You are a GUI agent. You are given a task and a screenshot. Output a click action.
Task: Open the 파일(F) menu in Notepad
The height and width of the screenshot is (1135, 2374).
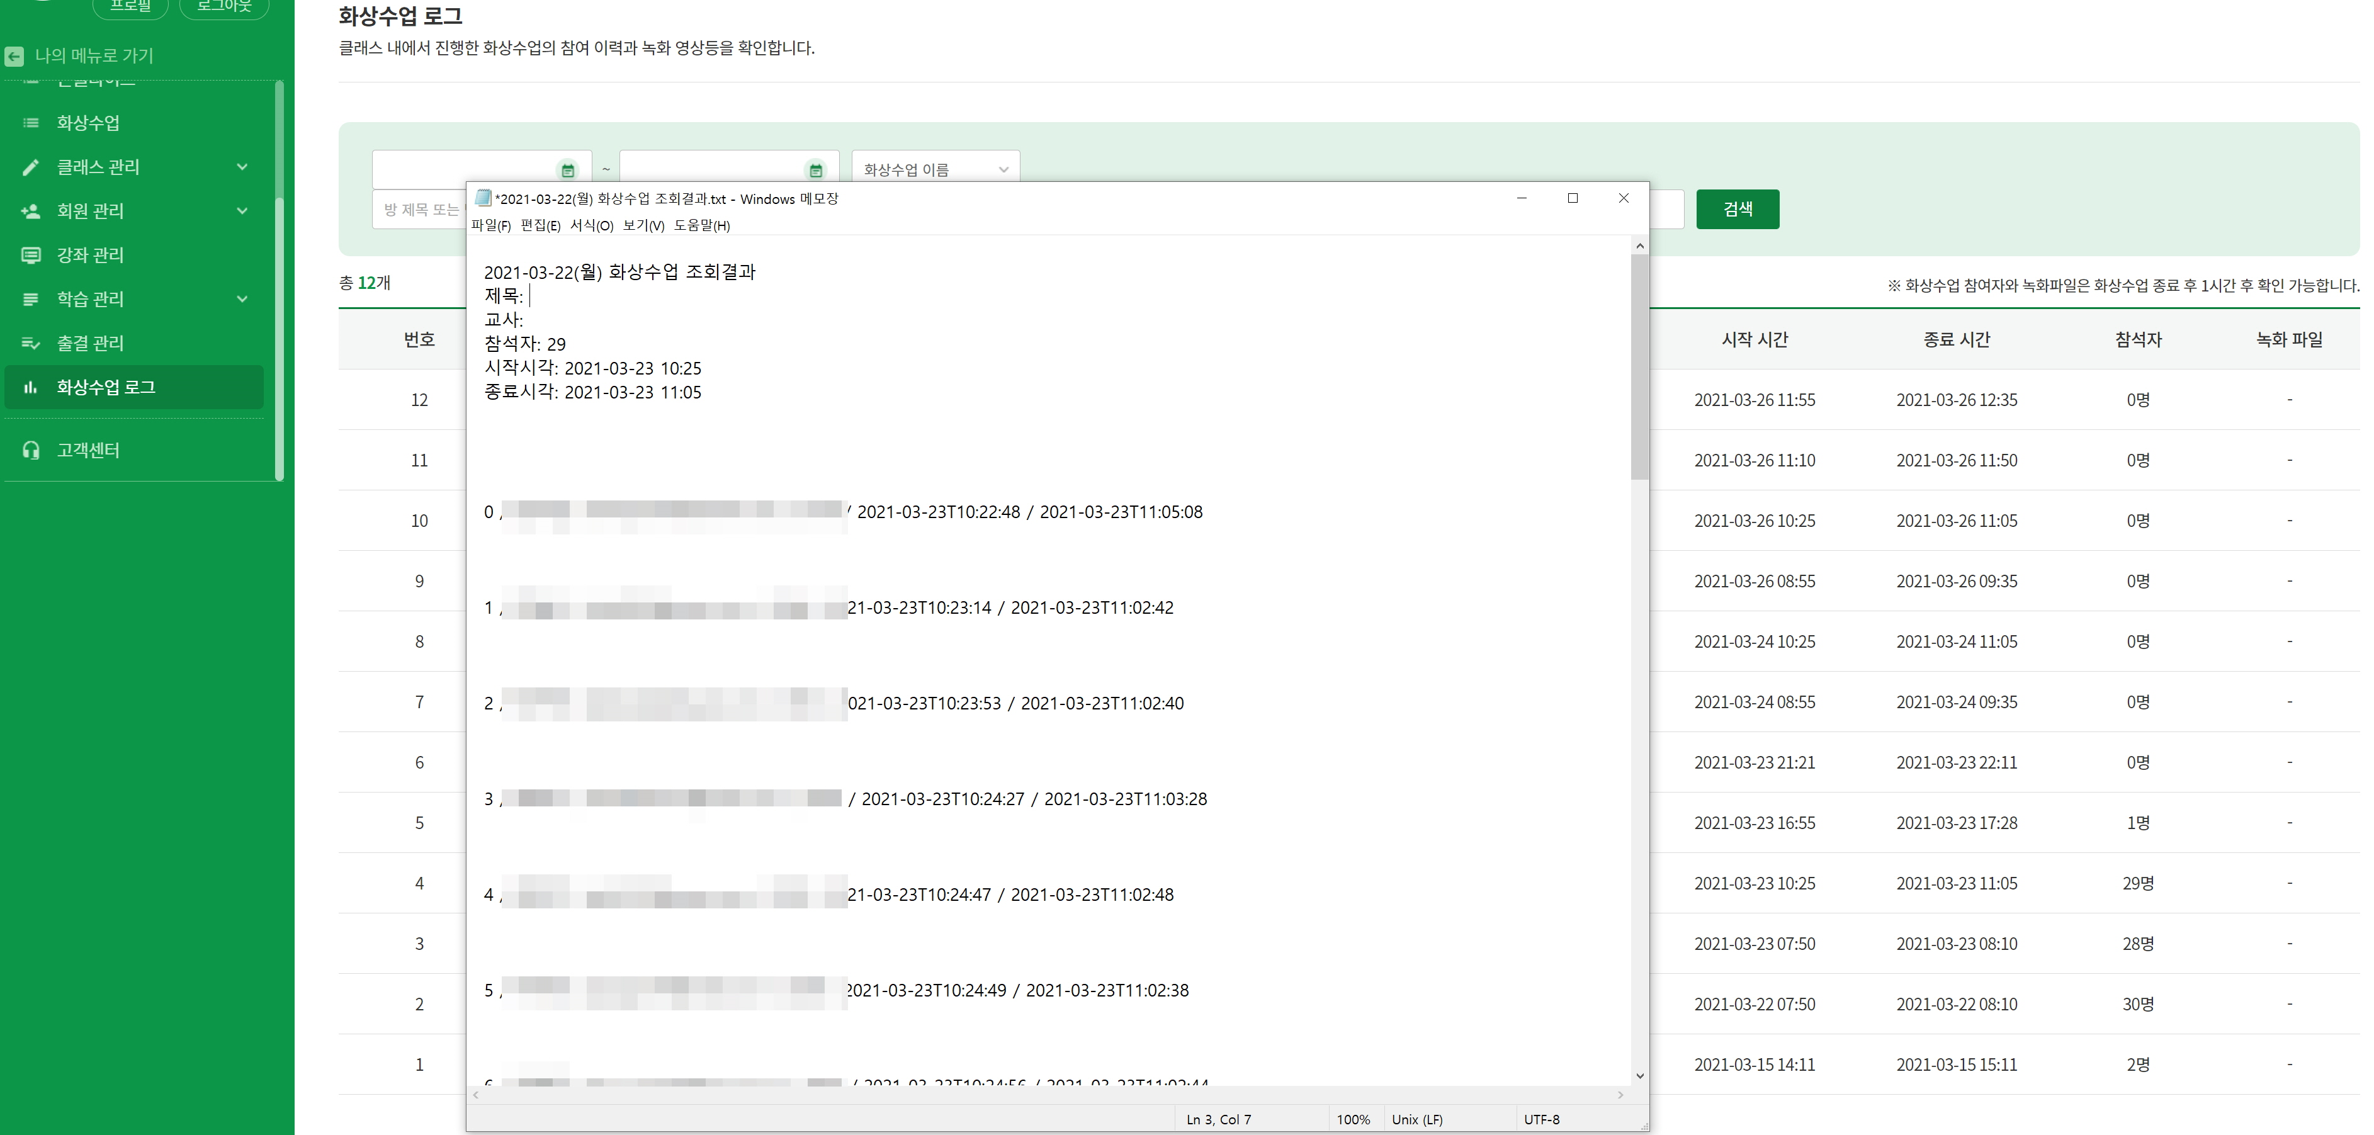490,226
